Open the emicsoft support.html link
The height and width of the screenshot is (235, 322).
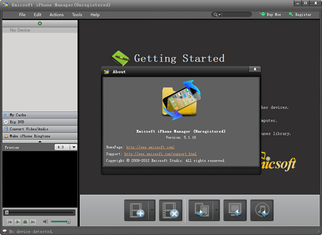point(160,154)
